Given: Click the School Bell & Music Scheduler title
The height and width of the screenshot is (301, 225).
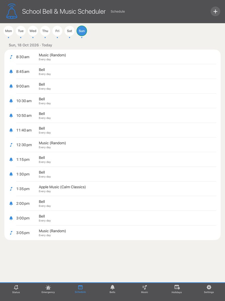Looking at the screenshot, I should pos(64,12).
